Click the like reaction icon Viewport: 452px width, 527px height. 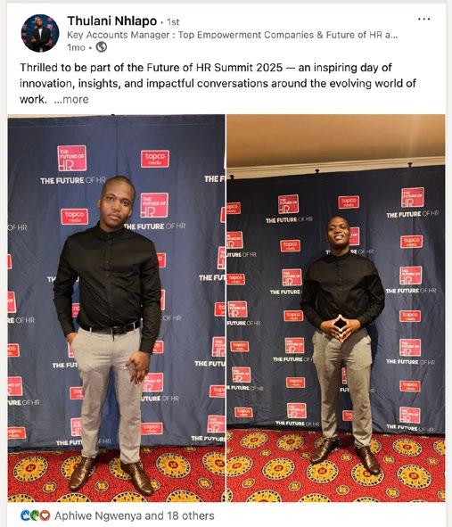point(25,515)
